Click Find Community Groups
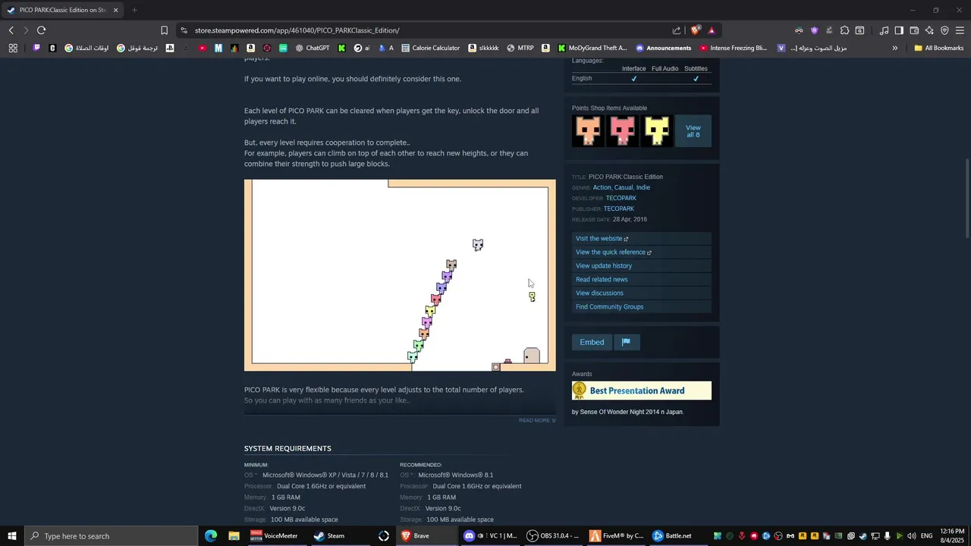971x546 pixels. 642,306
